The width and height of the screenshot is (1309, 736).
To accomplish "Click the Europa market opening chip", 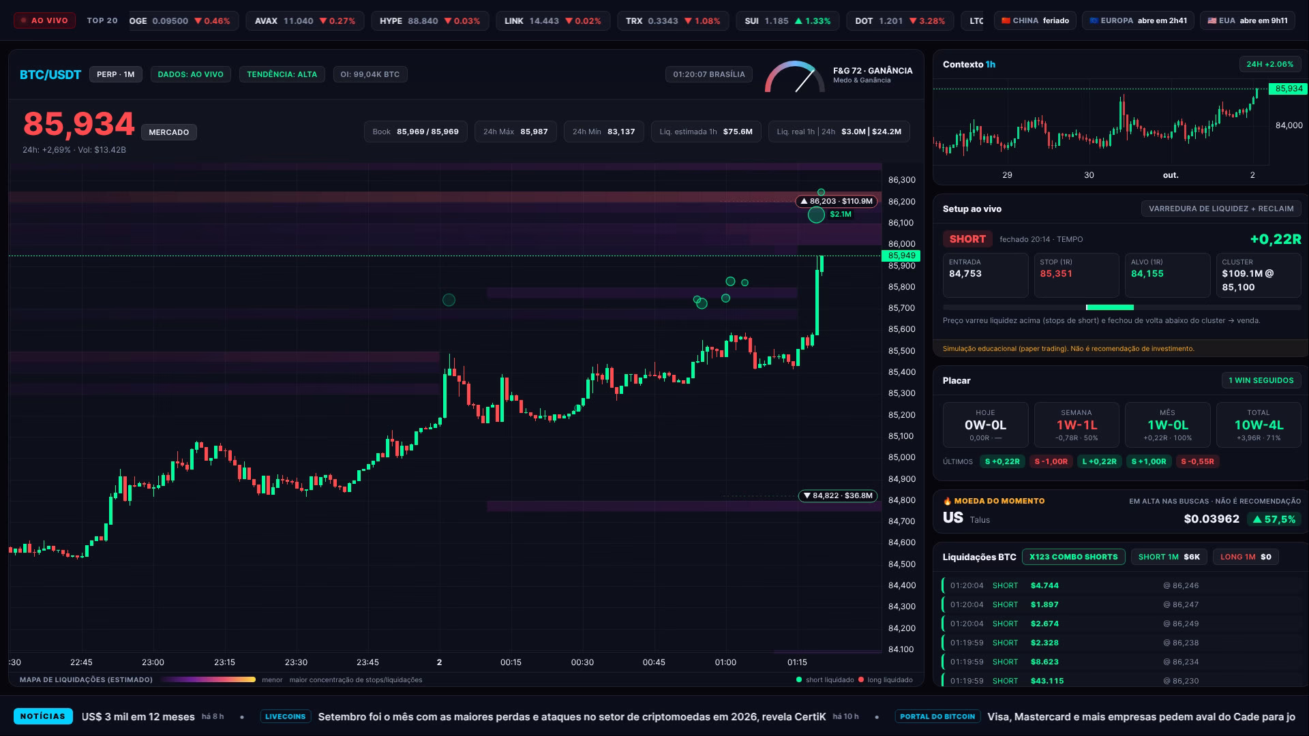I will (x=1138, y=20).
